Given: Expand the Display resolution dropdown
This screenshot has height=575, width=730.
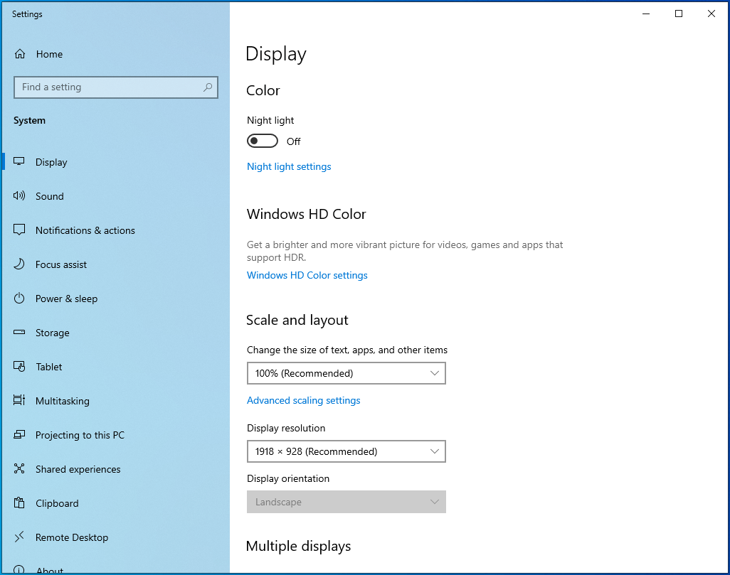Looking at the screenshot, I should click(x=346, y=451).
